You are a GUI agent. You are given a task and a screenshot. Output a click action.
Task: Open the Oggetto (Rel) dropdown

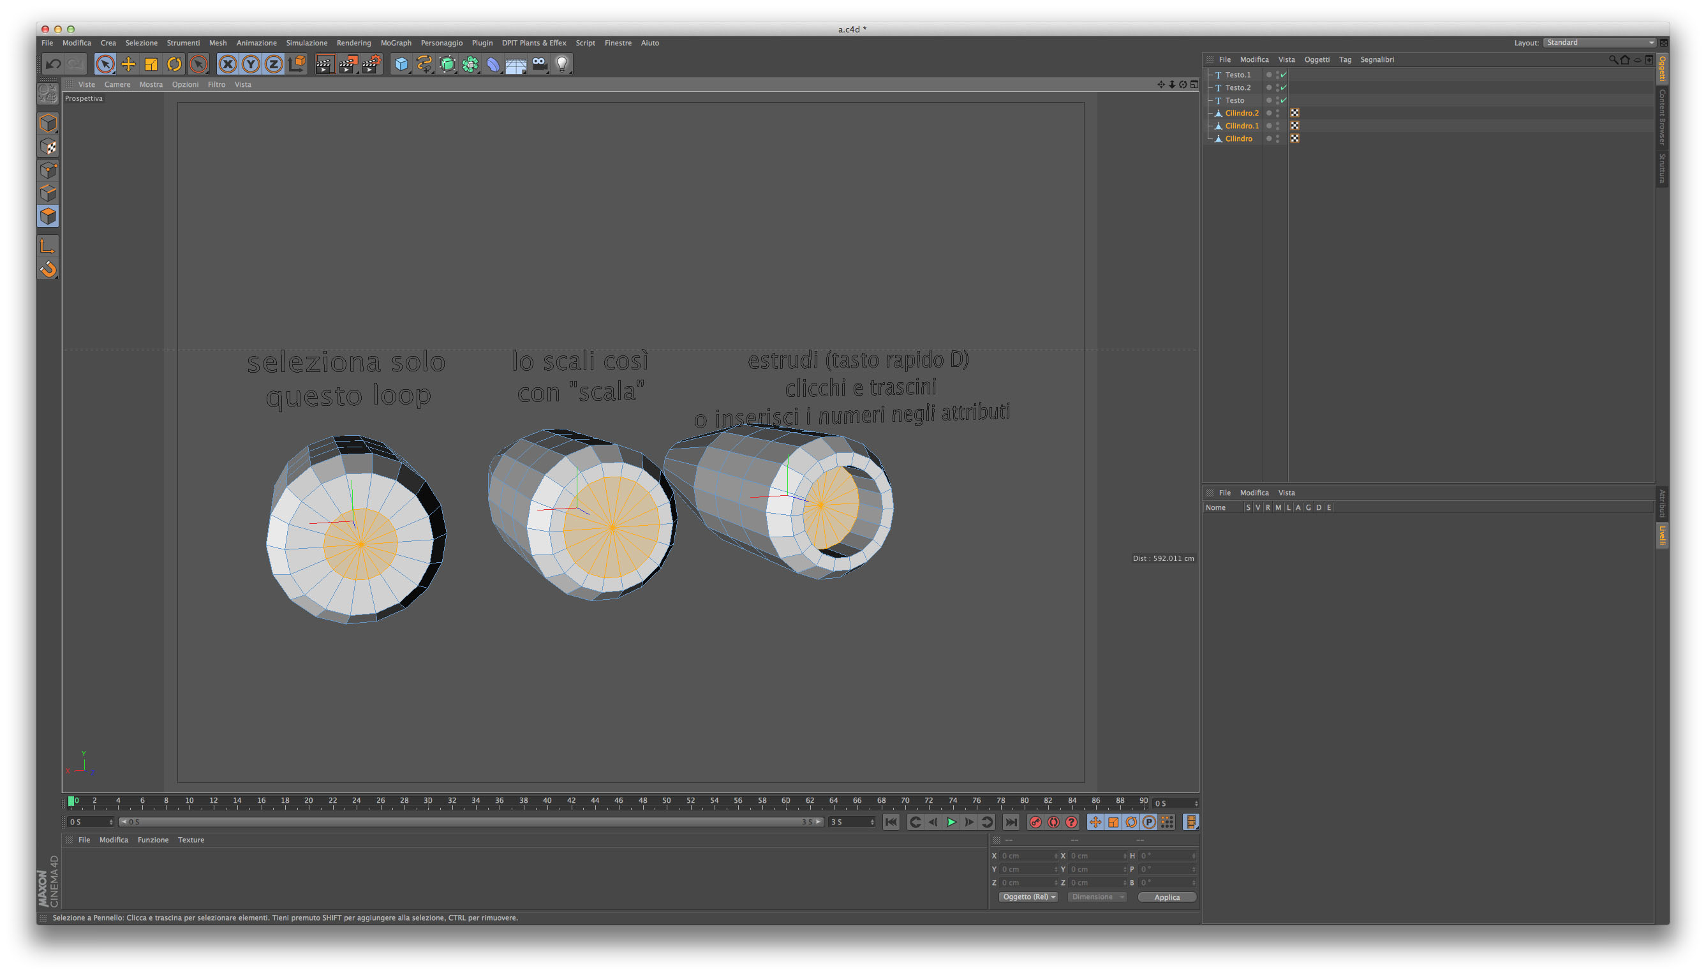tap(1028, 897)
